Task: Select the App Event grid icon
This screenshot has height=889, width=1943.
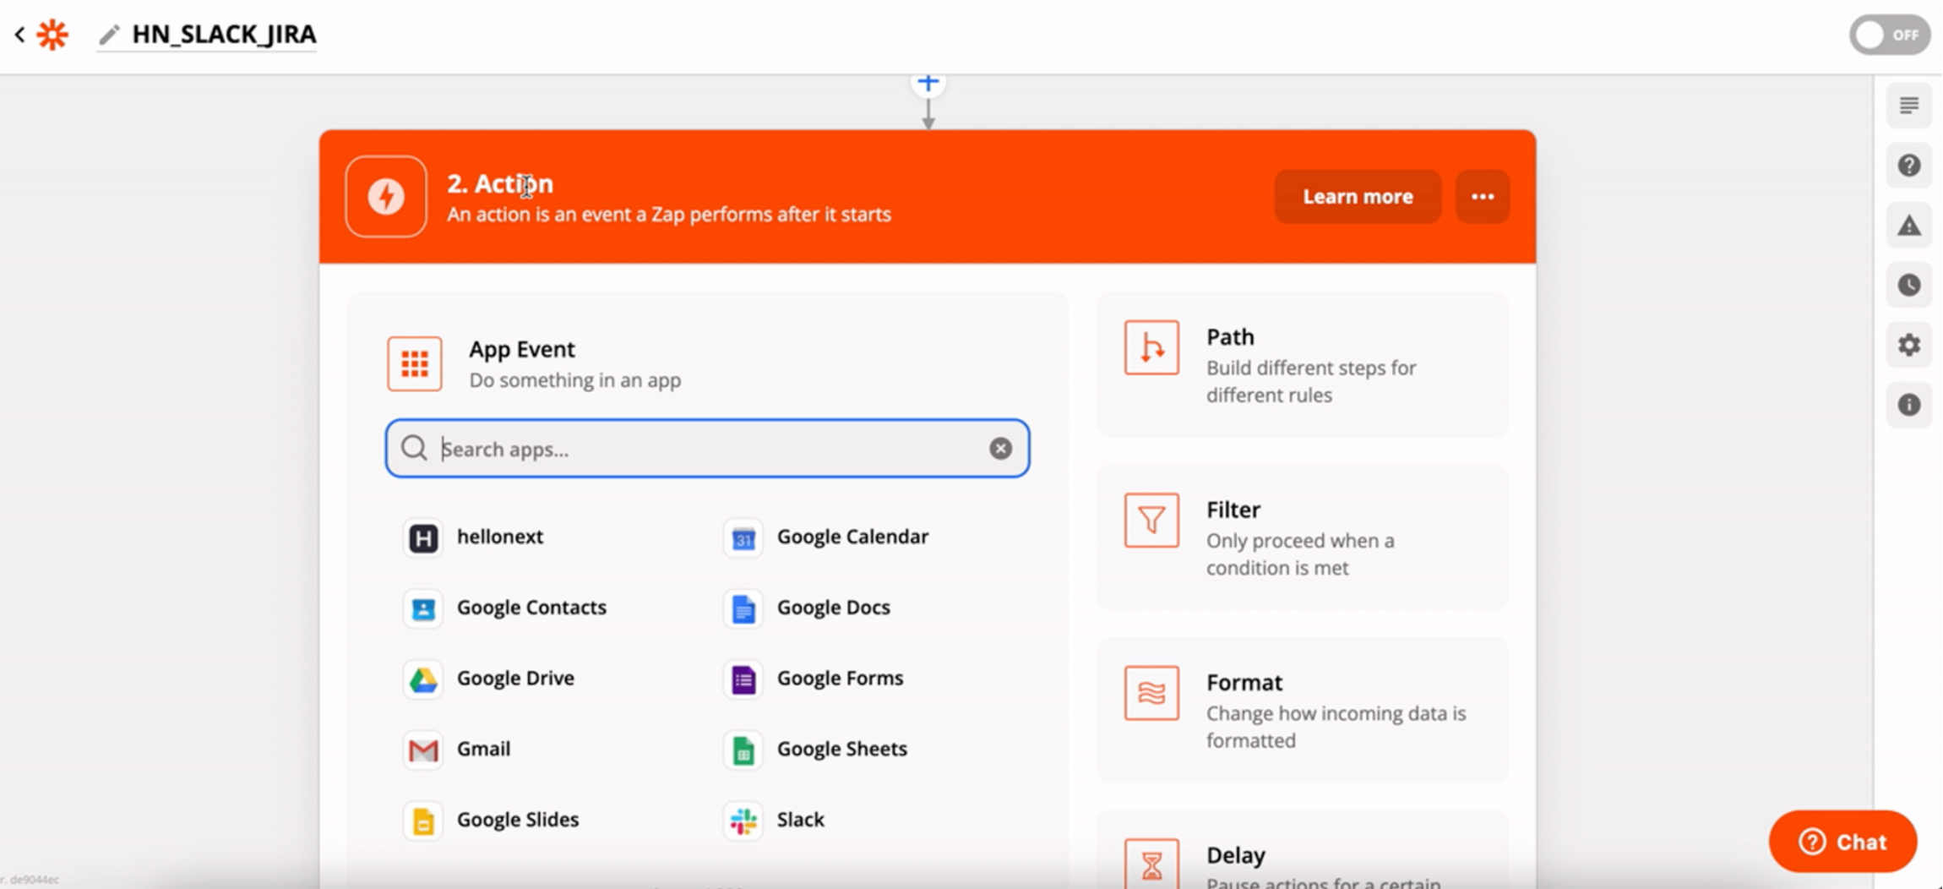Action: click(415, 363)
